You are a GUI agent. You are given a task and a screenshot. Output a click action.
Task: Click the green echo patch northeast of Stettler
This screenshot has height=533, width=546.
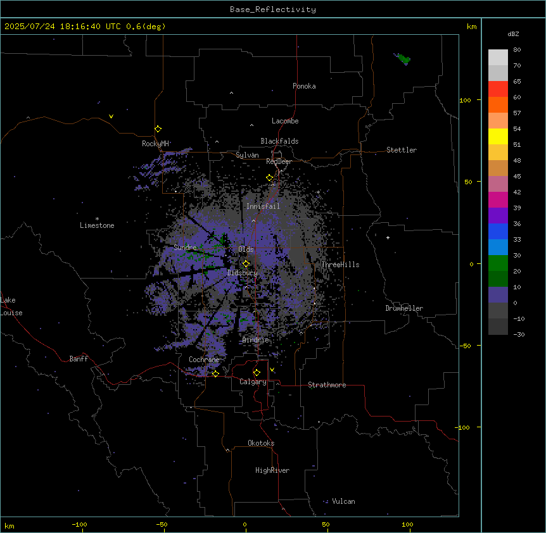403,58
